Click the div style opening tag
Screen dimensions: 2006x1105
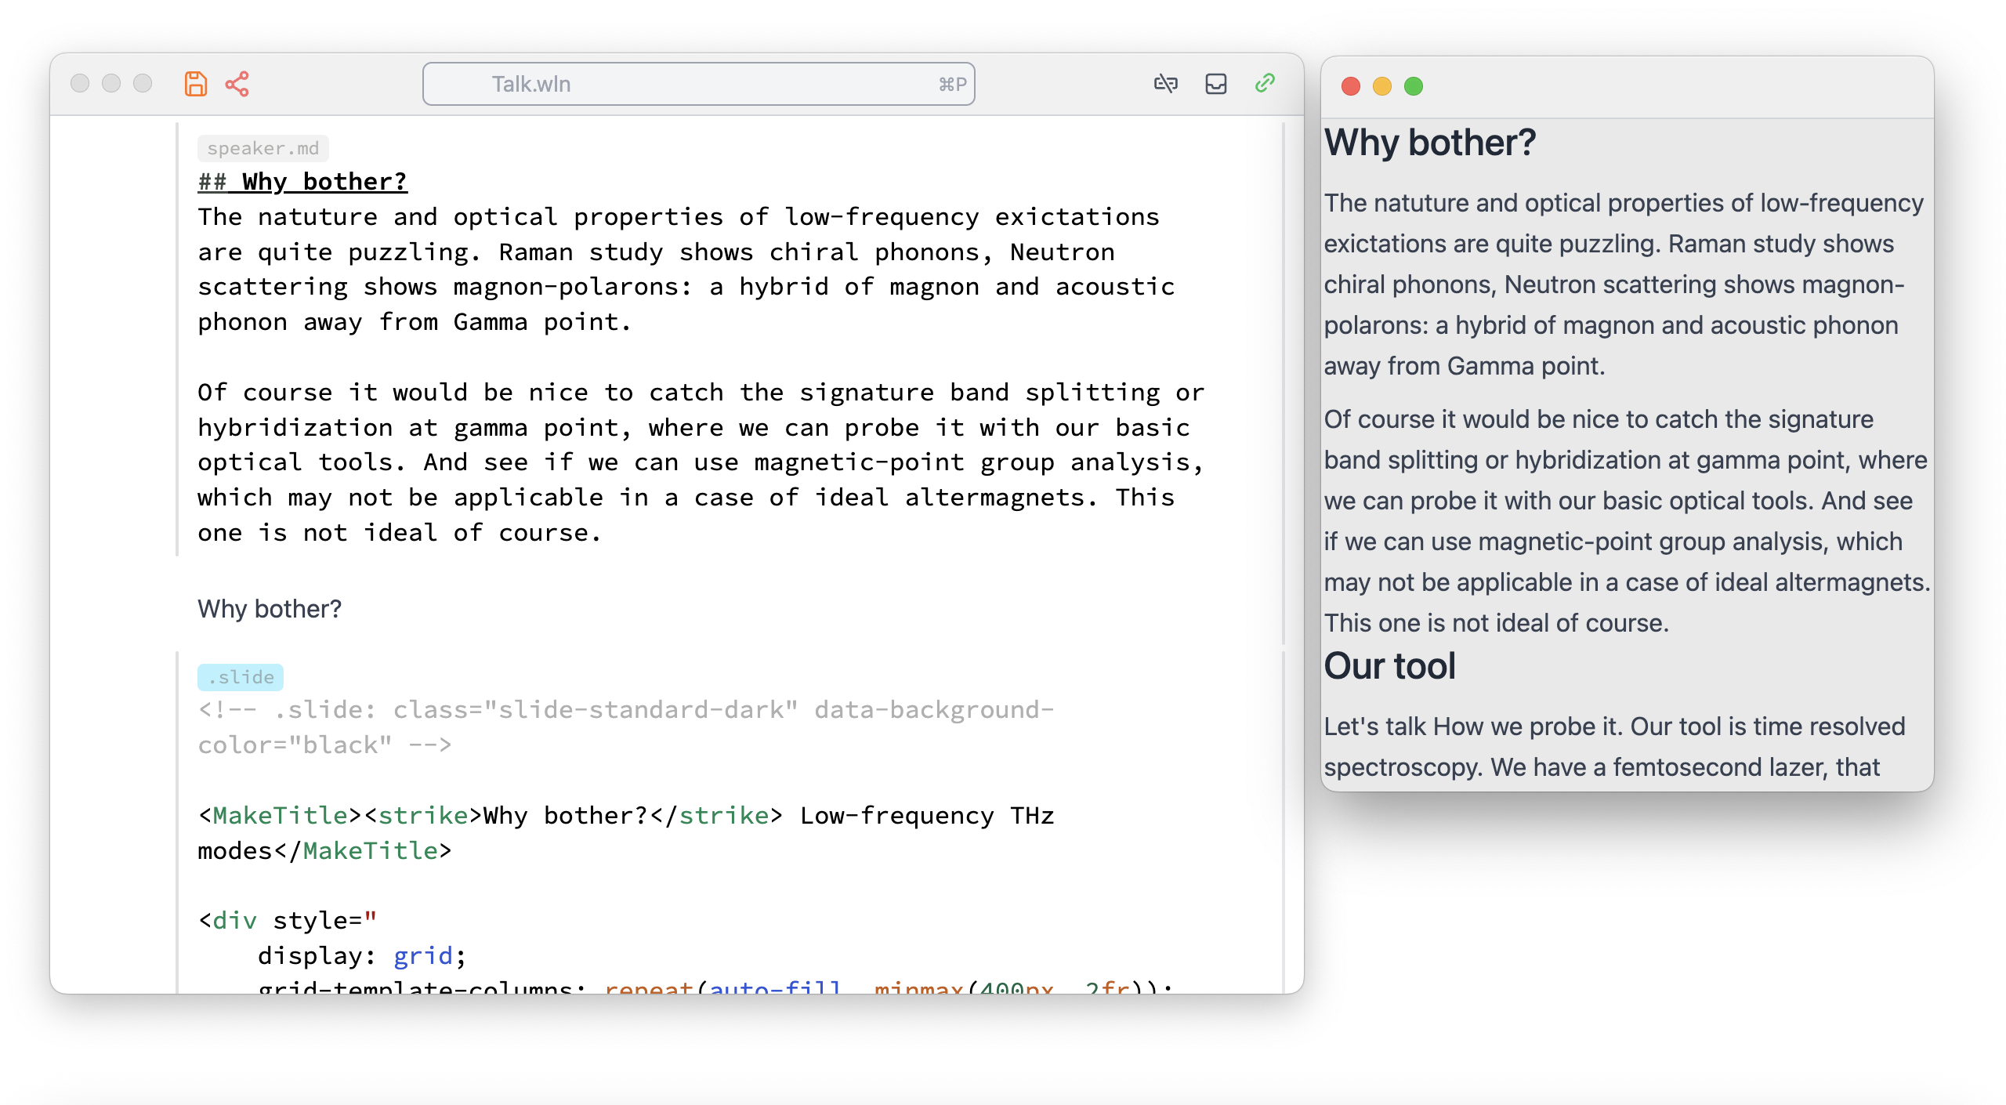pyautogui.click(x=234, y=921)
